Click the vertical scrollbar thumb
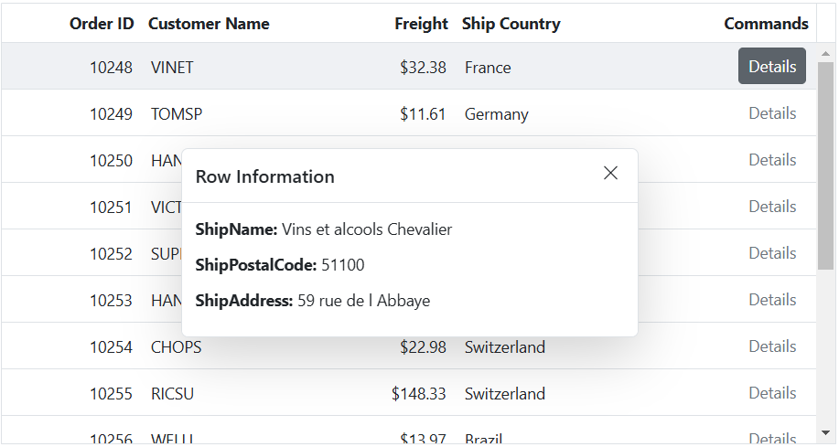The height and width of the screenshot is (447, 839). pyautogui.click(x=825, y=165)
